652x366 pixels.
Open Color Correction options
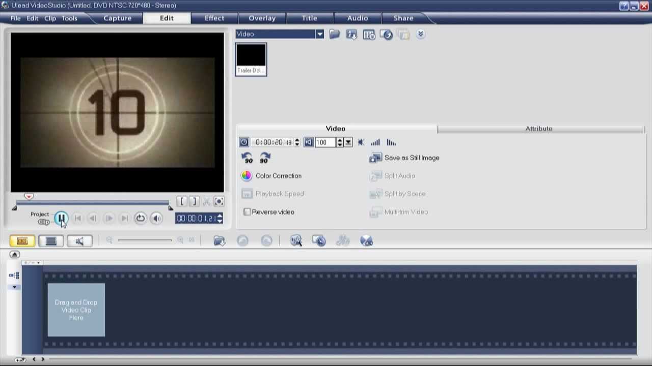pos(271,176)
